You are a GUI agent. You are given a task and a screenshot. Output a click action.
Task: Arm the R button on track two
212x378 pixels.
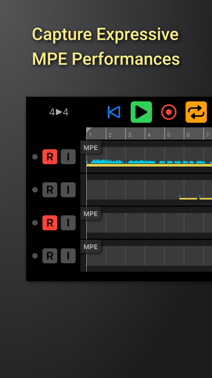pyautogui.click(x=50, y=190)
